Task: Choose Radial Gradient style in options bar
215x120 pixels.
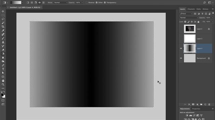Action: (32, 3)
